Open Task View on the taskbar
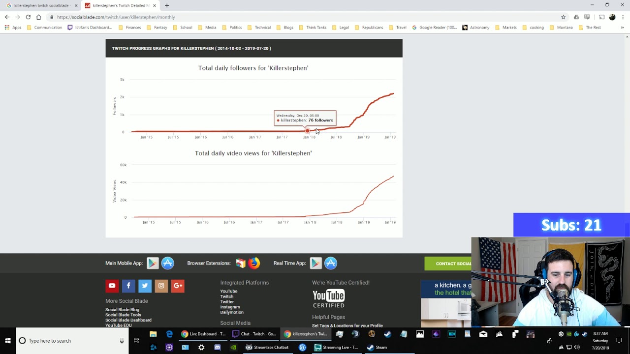Screen dimensions: 630x354 [x=136, y=341]
